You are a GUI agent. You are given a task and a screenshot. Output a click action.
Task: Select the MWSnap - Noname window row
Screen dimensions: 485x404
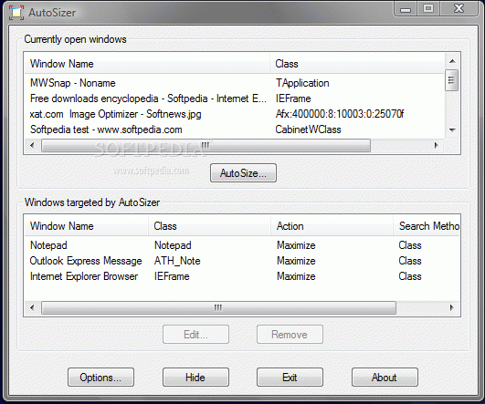pos(234,83)
